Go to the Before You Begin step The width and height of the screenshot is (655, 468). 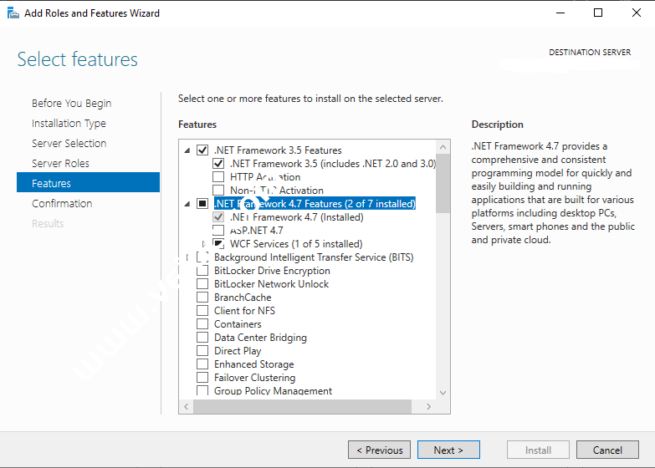pyautogui.click(x=71, y=104)
